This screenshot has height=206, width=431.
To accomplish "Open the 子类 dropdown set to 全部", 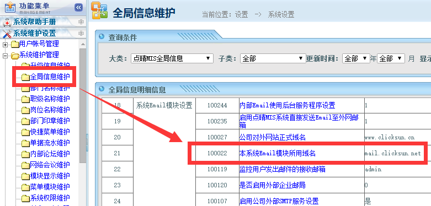I will (273, 58).
